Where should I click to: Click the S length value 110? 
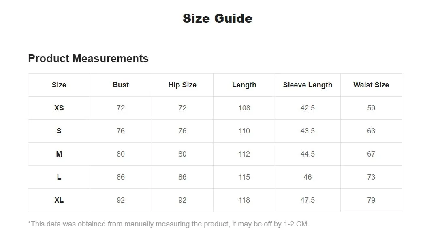point(244,131)
